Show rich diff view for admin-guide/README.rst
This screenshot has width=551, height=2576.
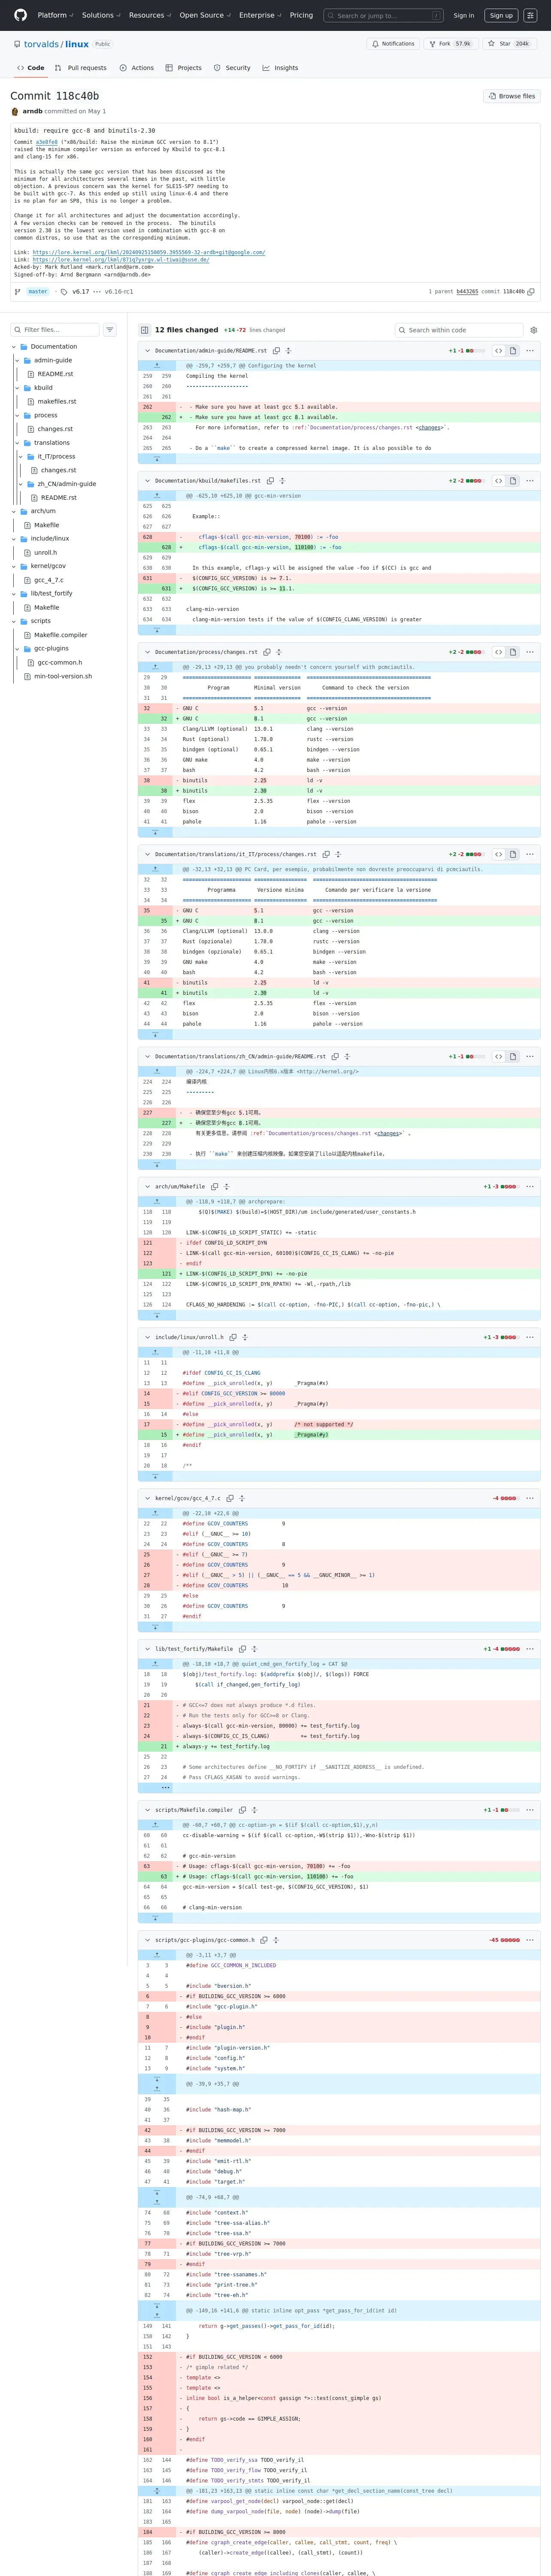[512, 351]
